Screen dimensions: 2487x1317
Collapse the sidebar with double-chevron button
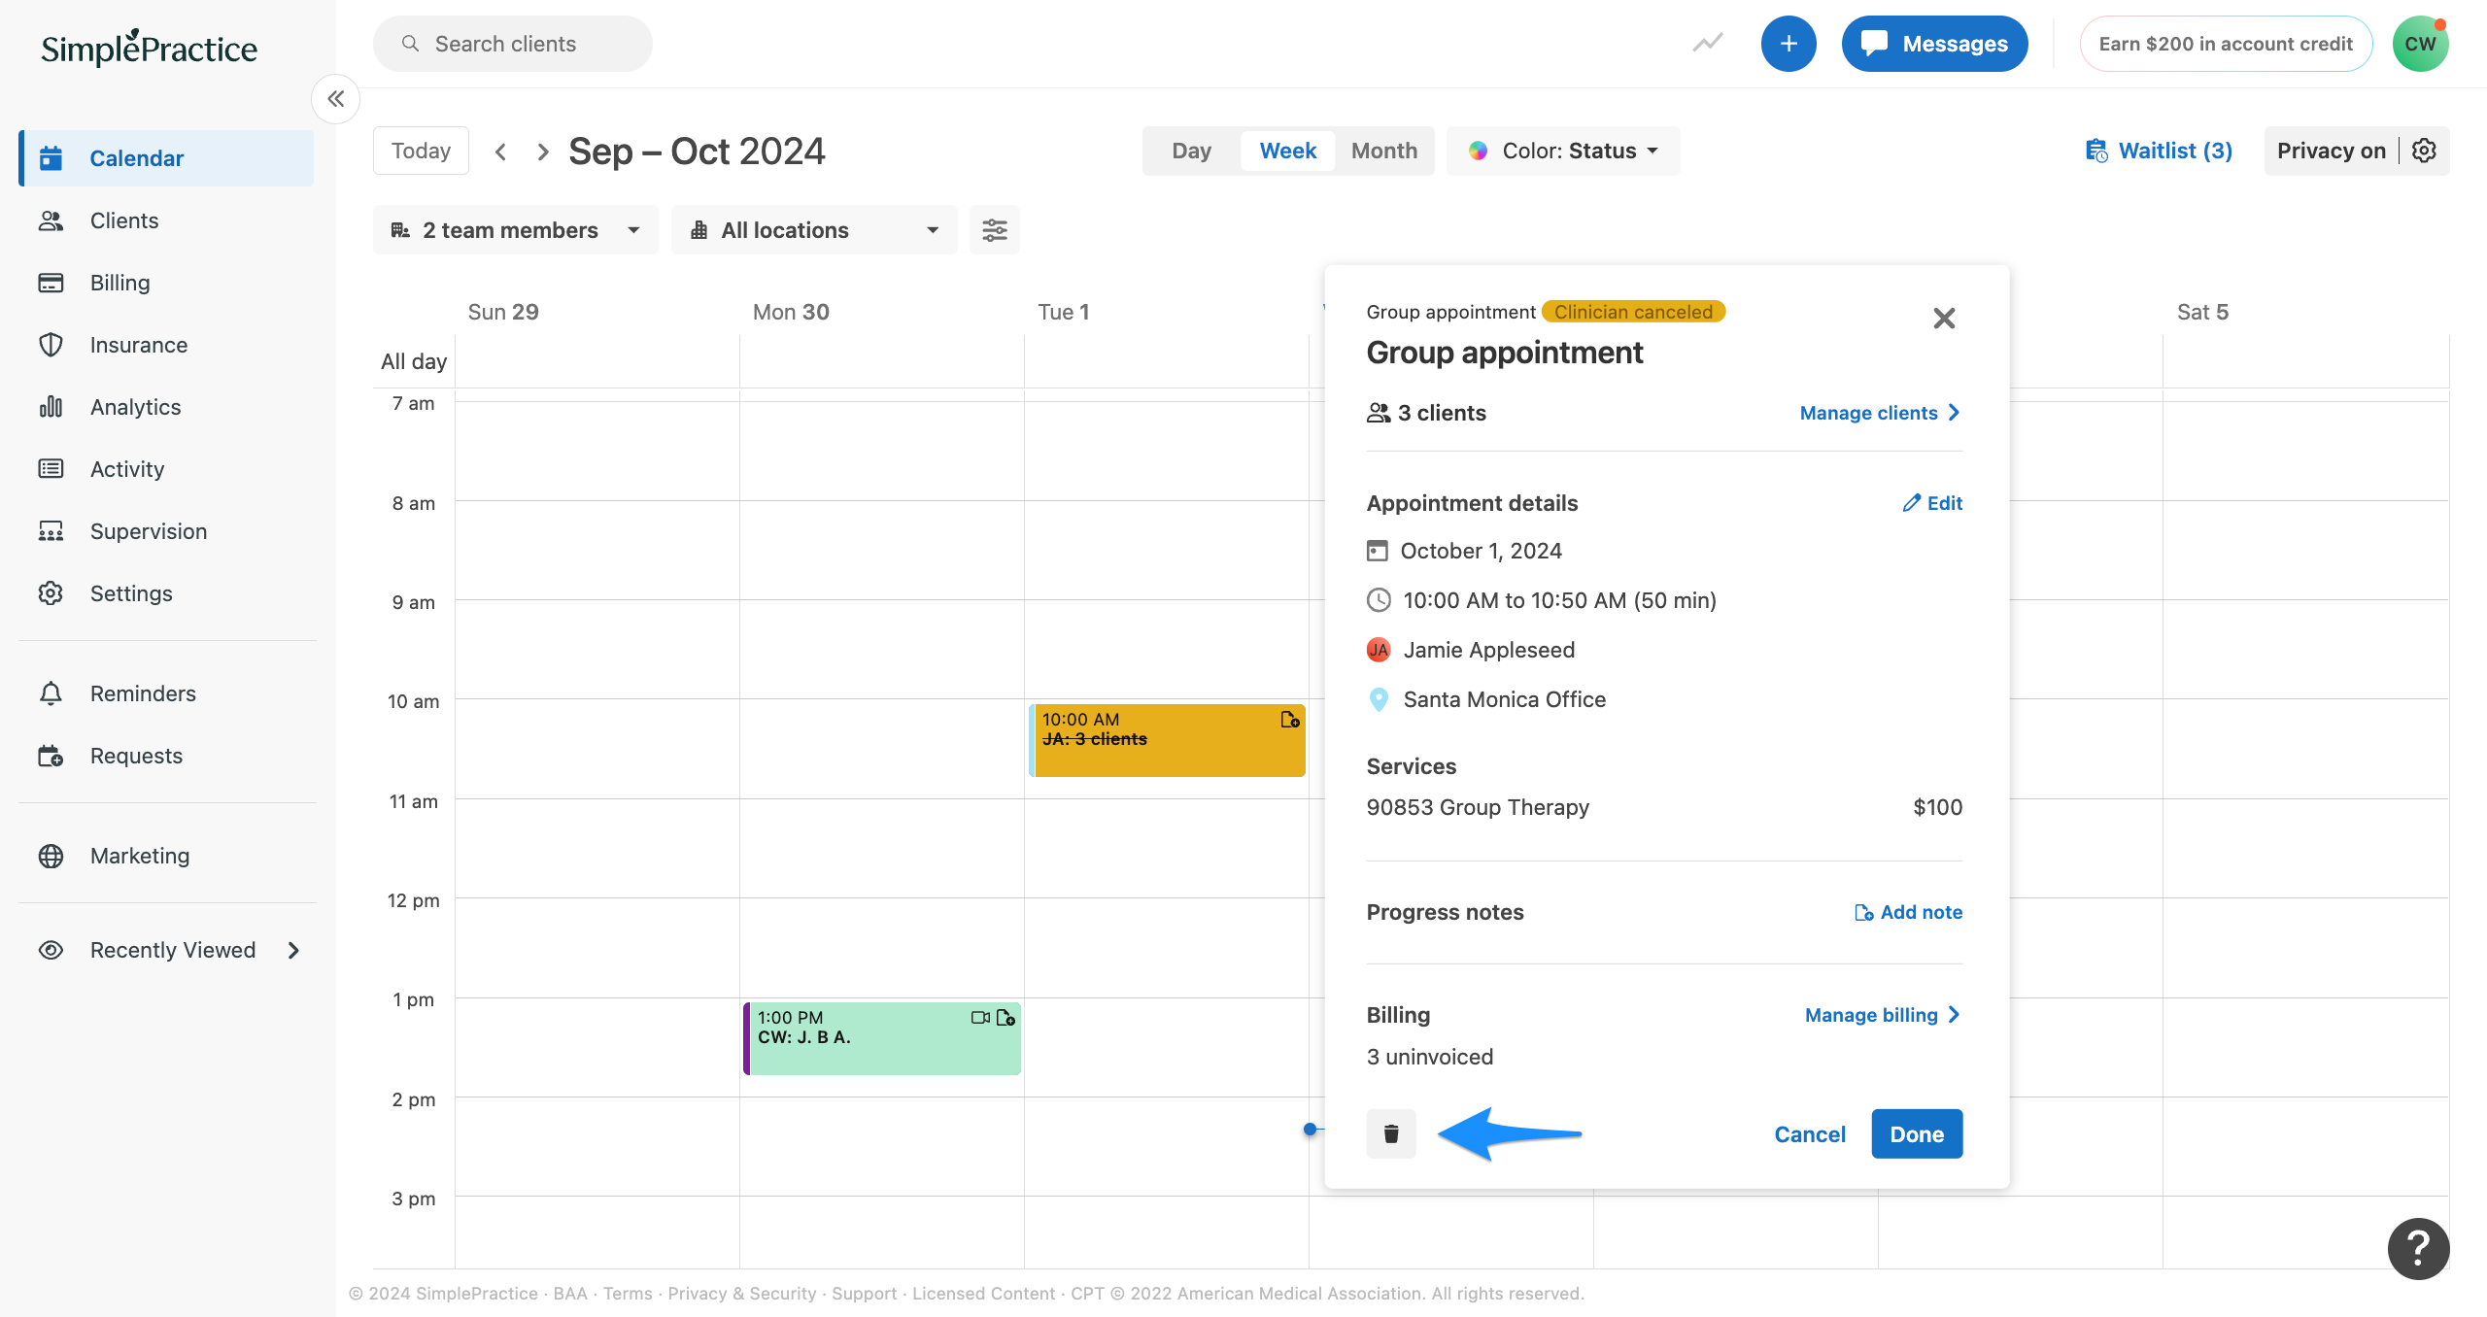pyautogui.click(x=336, y=99)
